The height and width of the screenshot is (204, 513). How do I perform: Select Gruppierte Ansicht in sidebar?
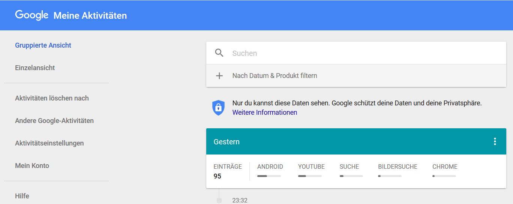43,45
